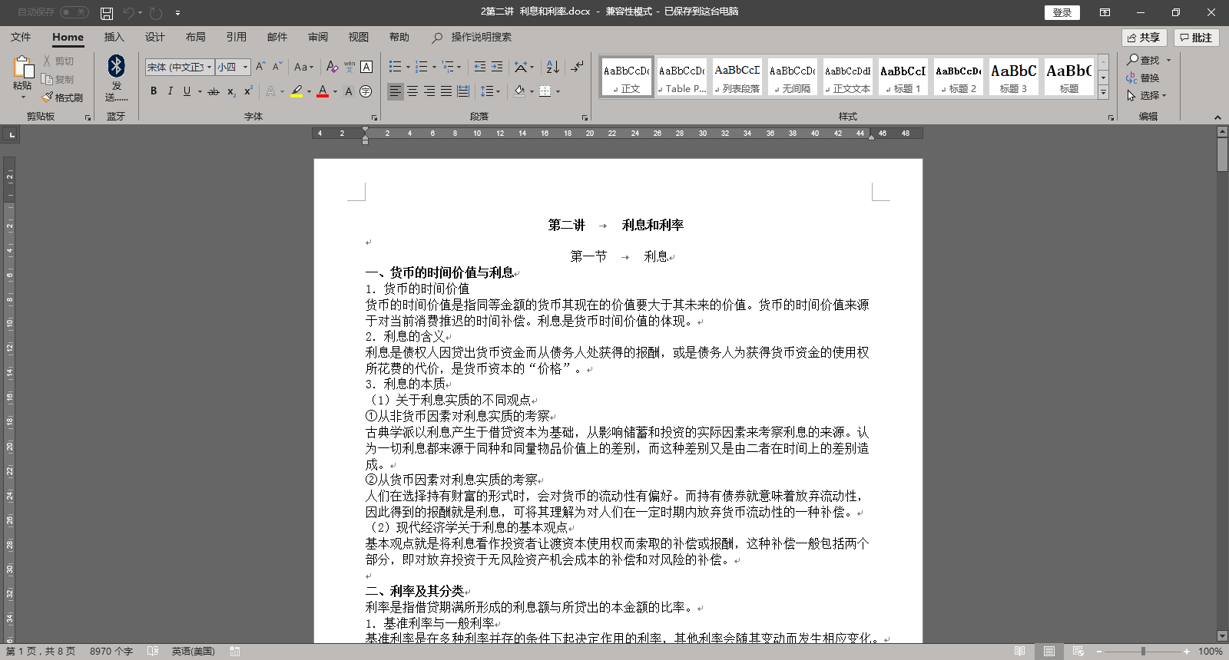Save the document from the quick access toolbar
The height and width of the screenshot is (660, 1229).
107,13
